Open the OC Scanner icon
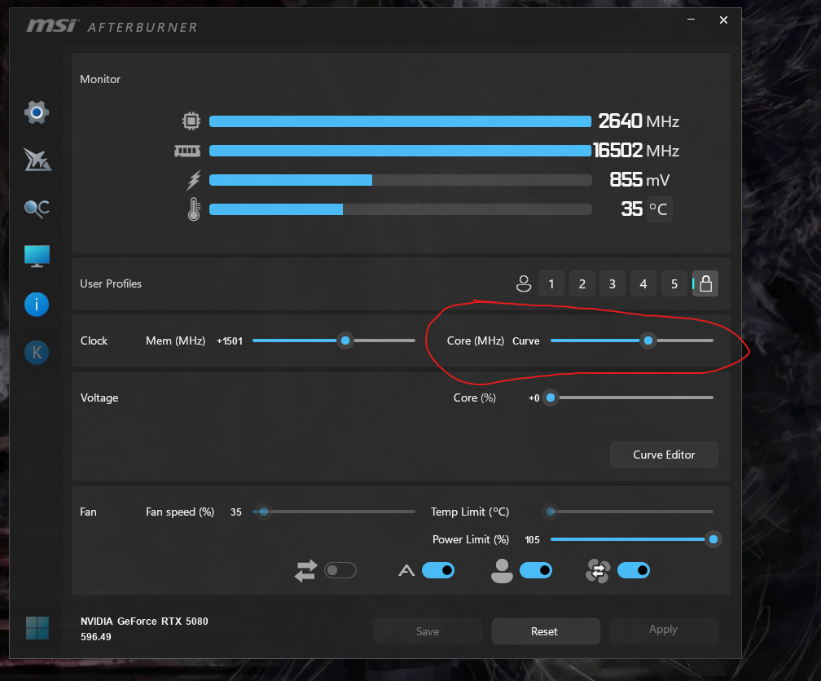 (x=37, y=209)
